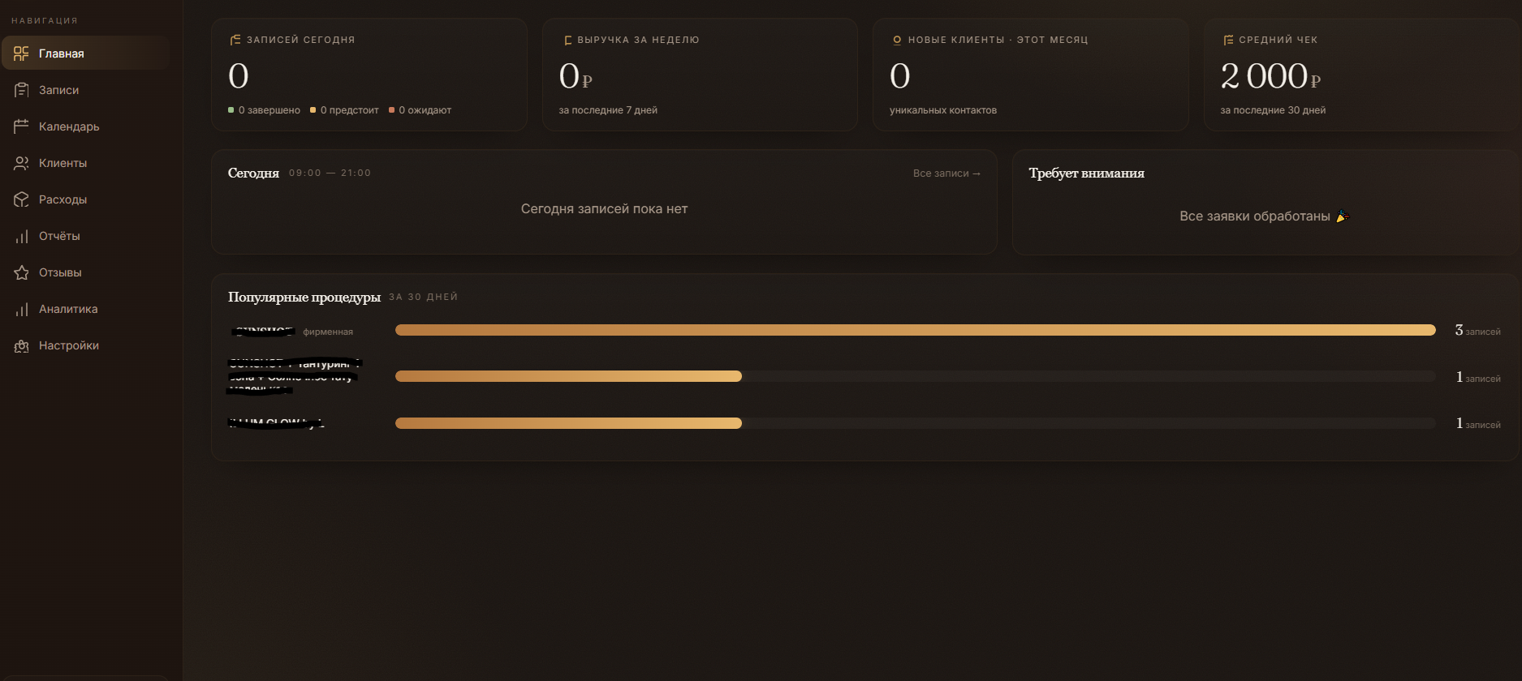Click the Отчёты bar chart icon
The image size is (1522, 681).
(x=21, y=236)
